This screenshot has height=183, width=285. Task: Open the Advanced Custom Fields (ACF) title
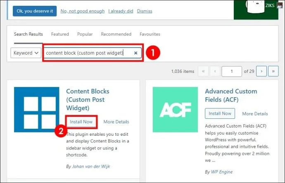[231, 95]
